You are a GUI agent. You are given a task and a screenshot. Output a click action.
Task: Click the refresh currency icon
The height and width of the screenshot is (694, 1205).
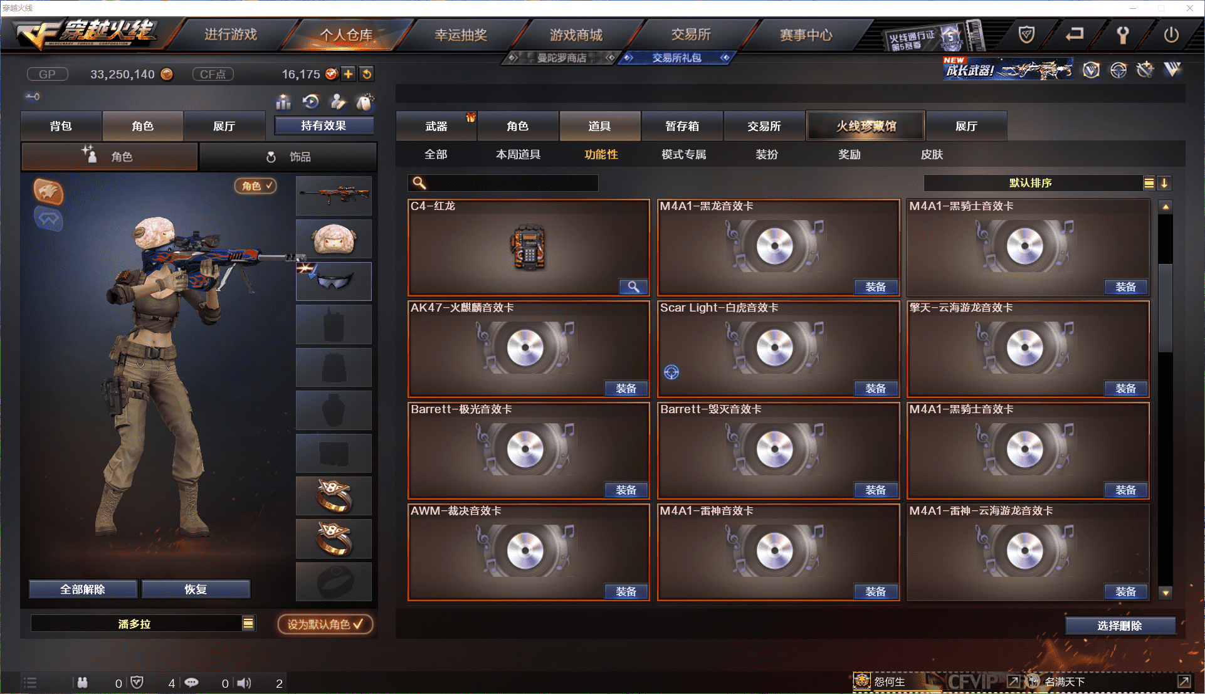pos(367,74)
